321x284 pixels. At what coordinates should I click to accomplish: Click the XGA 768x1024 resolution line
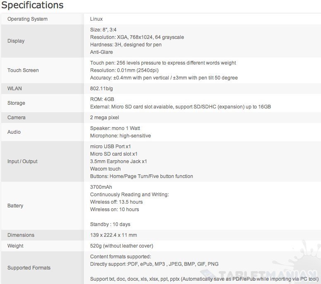click(137, 37)
